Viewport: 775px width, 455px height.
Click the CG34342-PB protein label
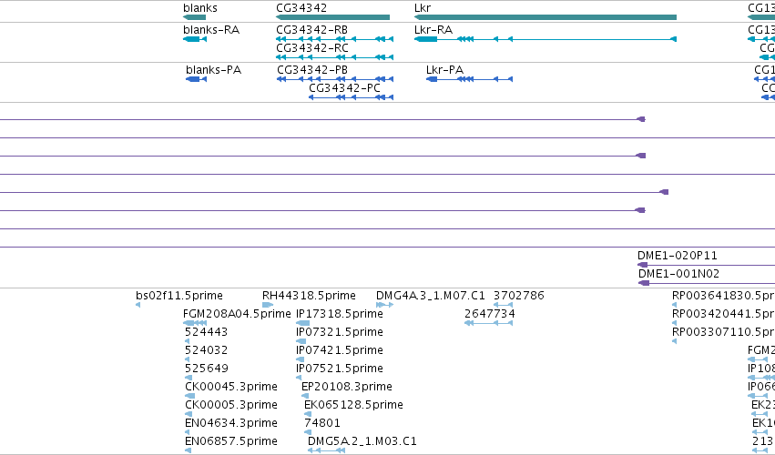[312, 70]
